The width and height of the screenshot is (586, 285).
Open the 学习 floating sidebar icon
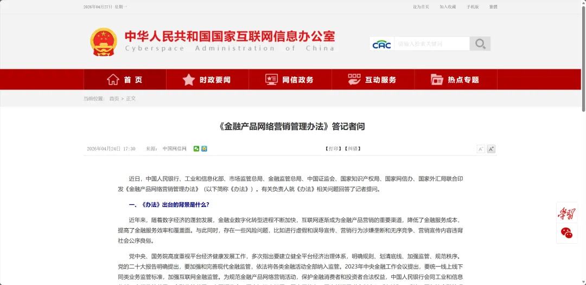(566, 213)
